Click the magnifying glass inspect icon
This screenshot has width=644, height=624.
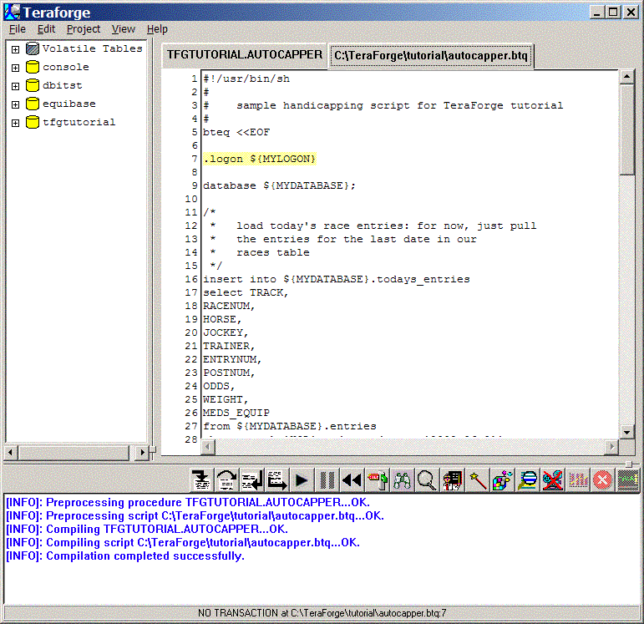(x=427, y=479)
